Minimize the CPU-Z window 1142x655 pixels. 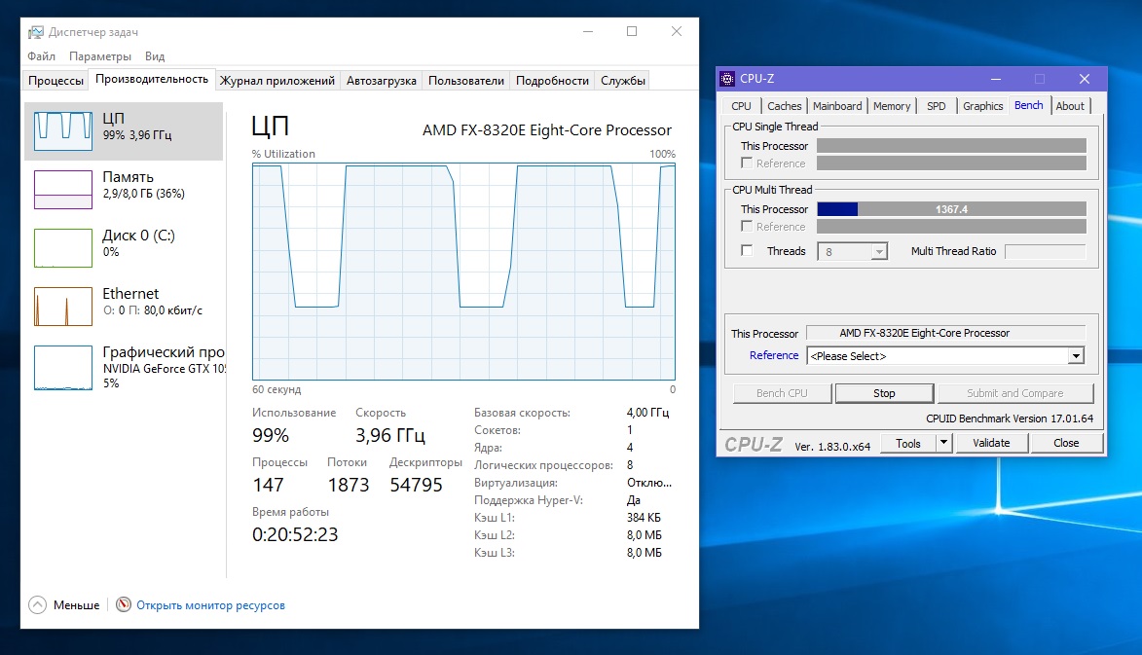point(996,79)
